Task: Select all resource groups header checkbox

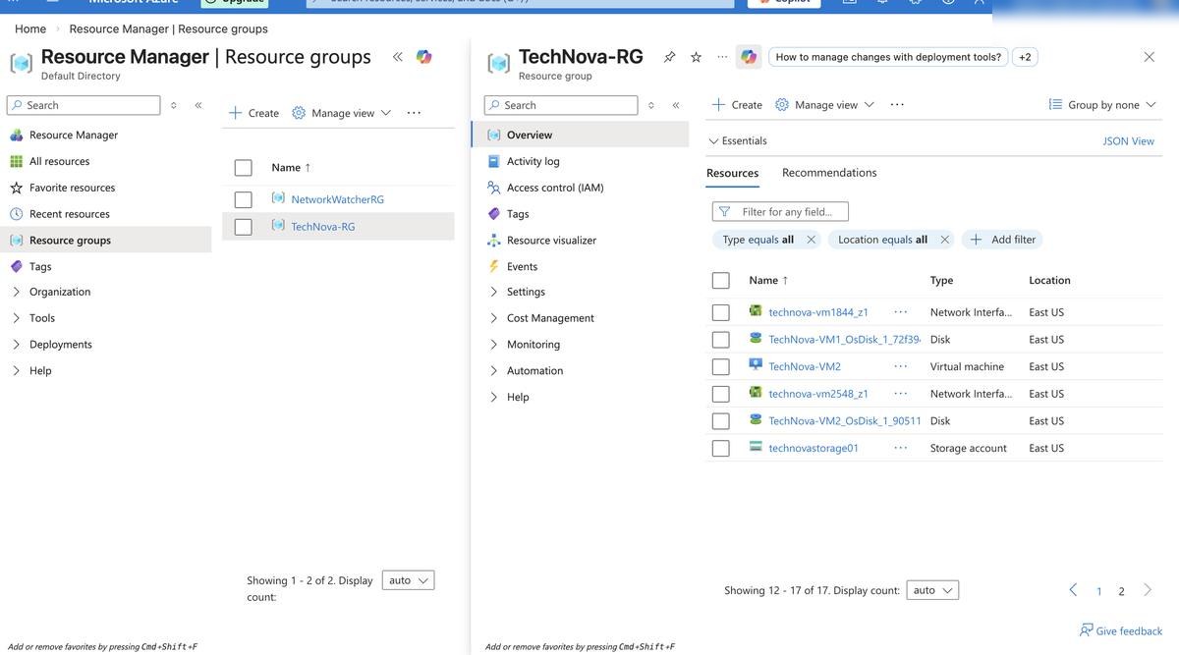Action: [x=244, y=168]
